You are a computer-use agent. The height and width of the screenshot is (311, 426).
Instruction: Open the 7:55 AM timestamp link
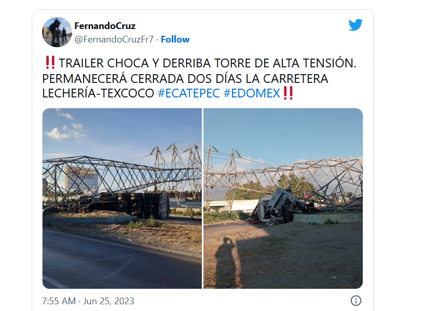[x=59, y=301]
